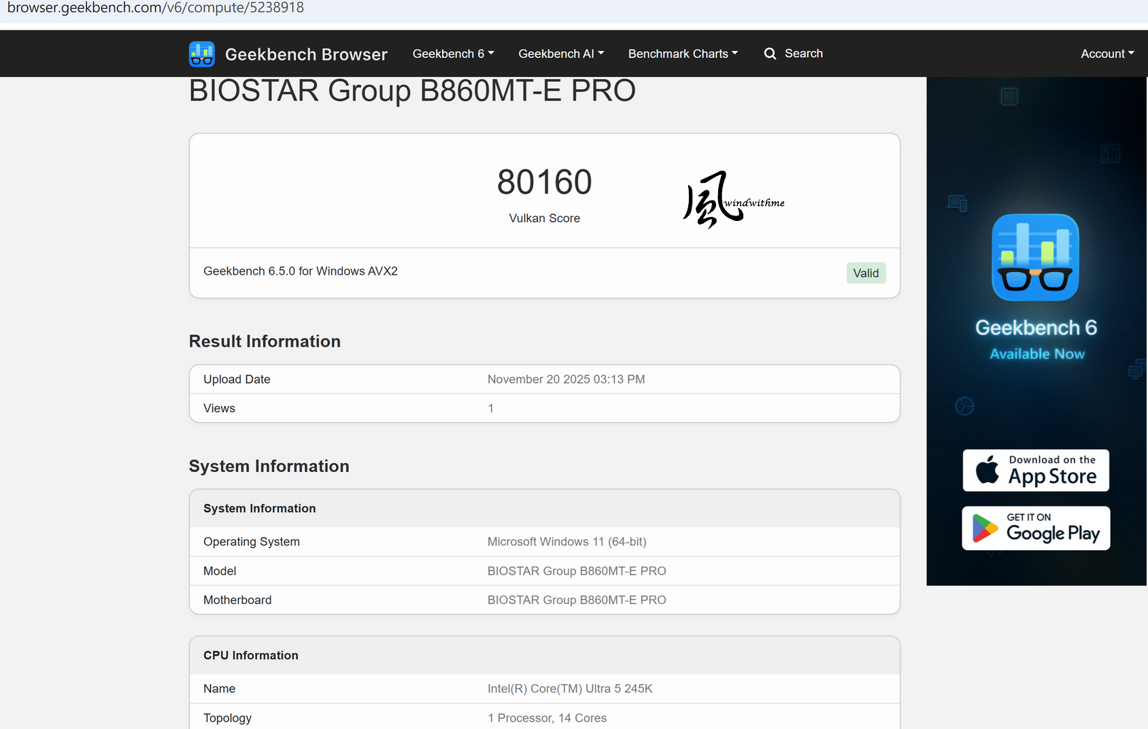Click the Intel Core Ultra 5 245K name value
The image size is (1148, 729).
(570, 689)
